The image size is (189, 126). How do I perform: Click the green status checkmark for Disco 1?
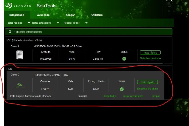point(124,59)
